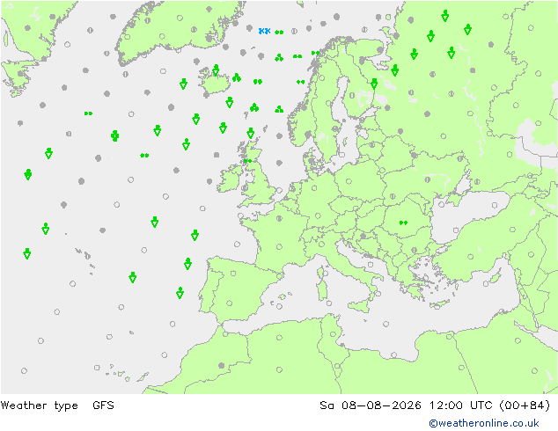Click the '(00+84)' forecast offset text
This screenshot has width=558, height=431.
(x=525, y=405)
